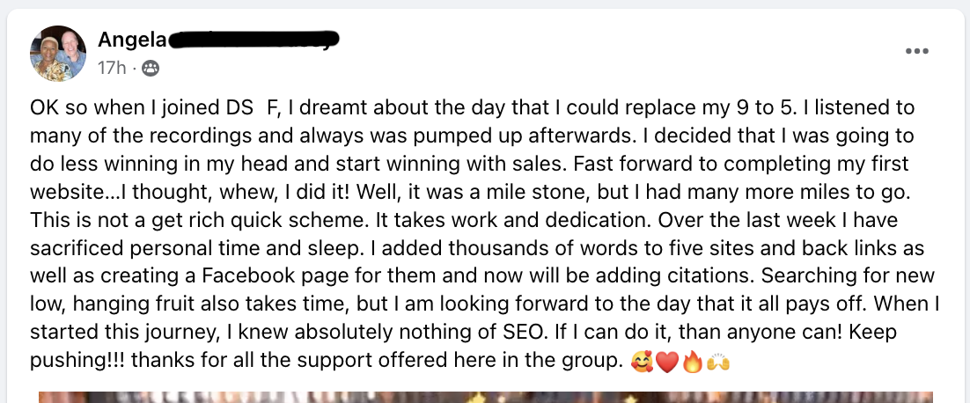The width and height of the screenshot is (970, 403).
Task: Open Angela's profile picture
Action: [57, 54]
